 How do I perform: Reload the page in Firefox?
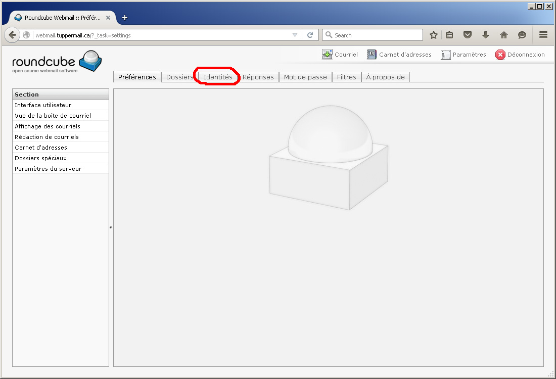point(310,35)
